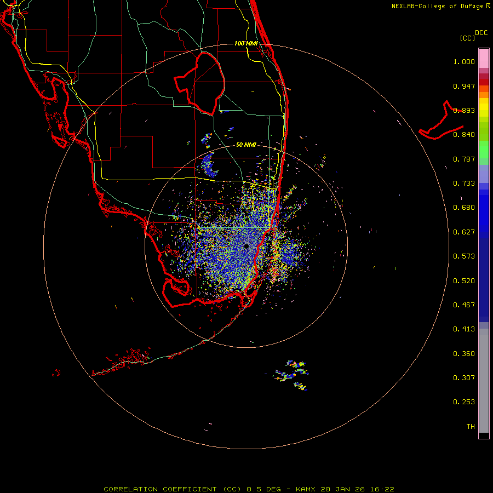
Task: Click the TH threshold label
Action: point(471,427)
